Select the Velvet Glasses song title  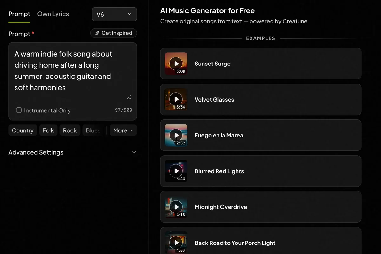(214, 99)
